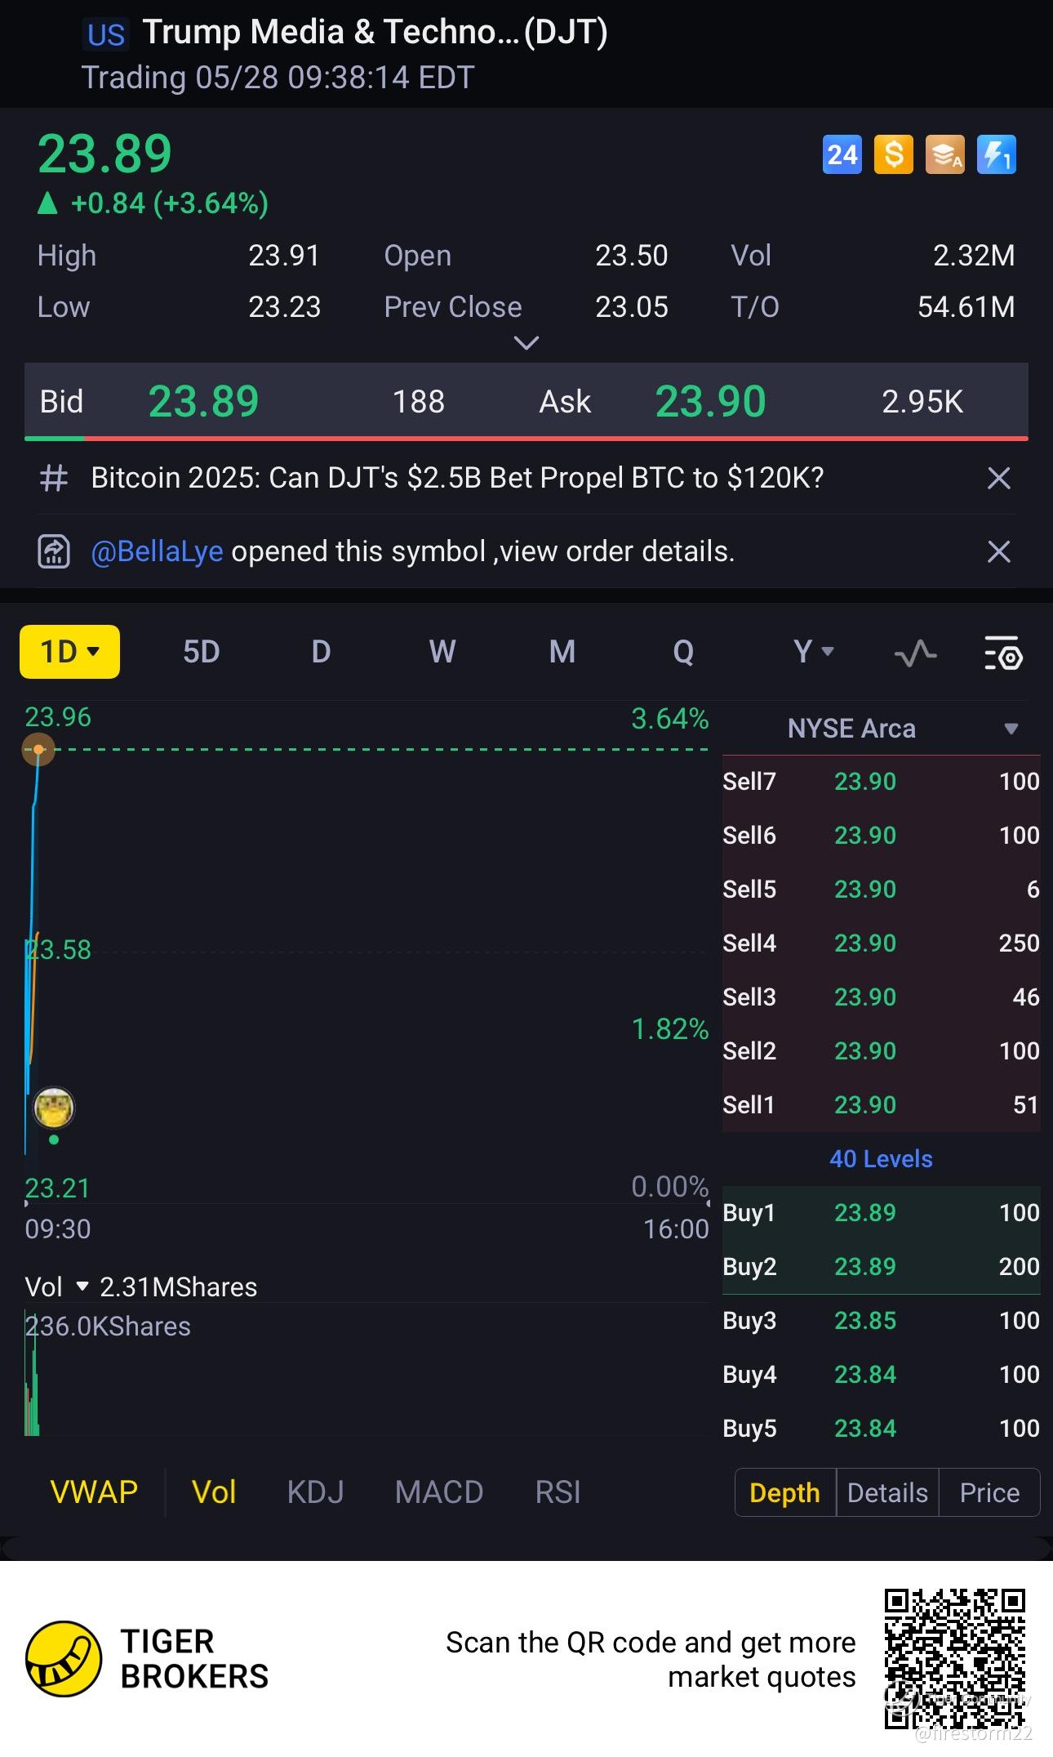The width and height of the screenshot is (1053, 1757).
Task: Switch to the W weekly chart tab
Action: coord(442,652)
